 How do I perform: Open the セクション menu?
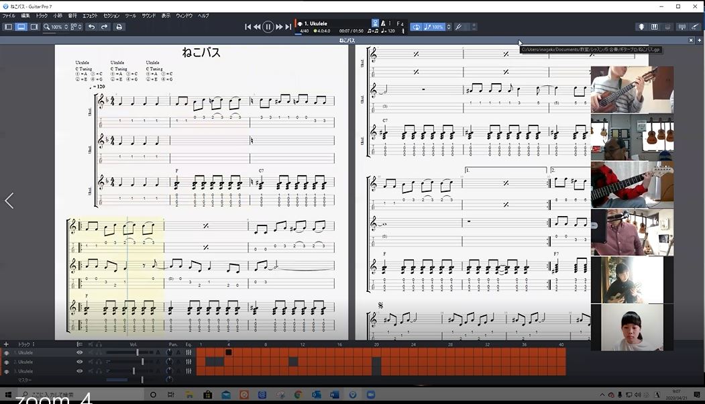coord(111,15)
